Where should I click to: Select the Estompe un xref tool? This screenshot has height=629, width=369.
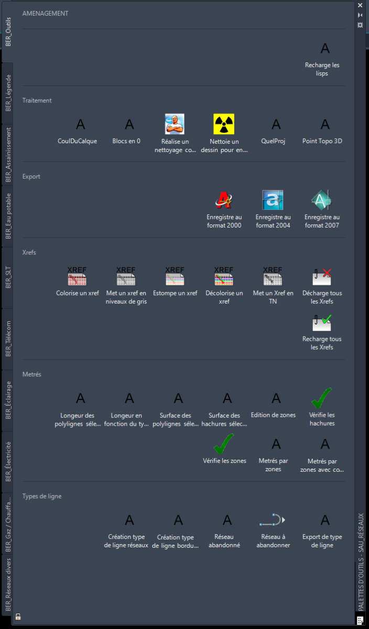coord(175,281)
